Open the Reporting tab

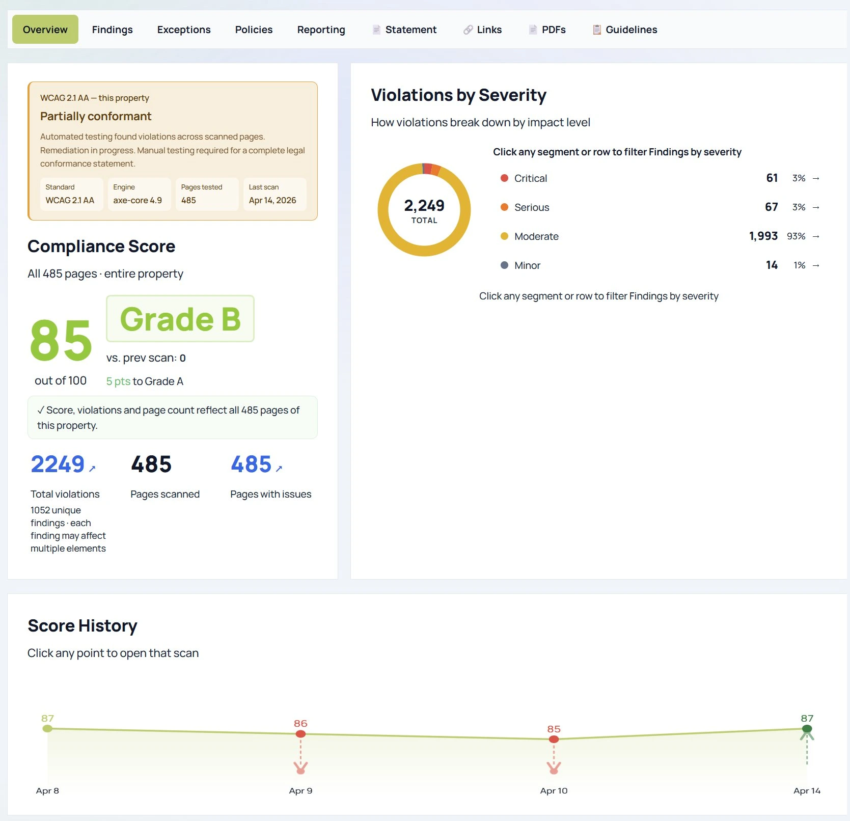(321, 29)
